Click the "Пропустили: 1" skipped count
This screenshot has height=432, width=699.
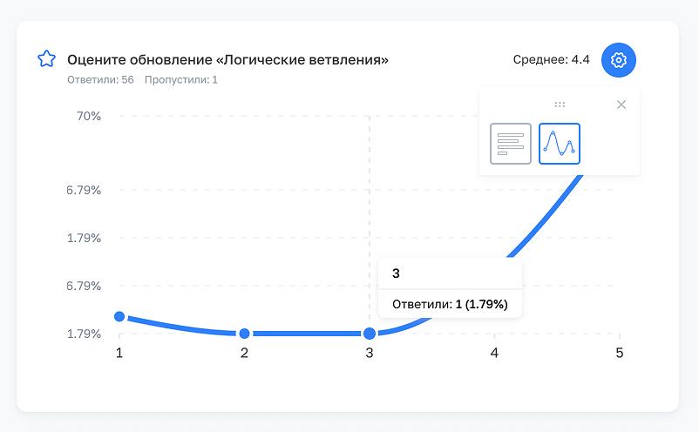(180, 80)
